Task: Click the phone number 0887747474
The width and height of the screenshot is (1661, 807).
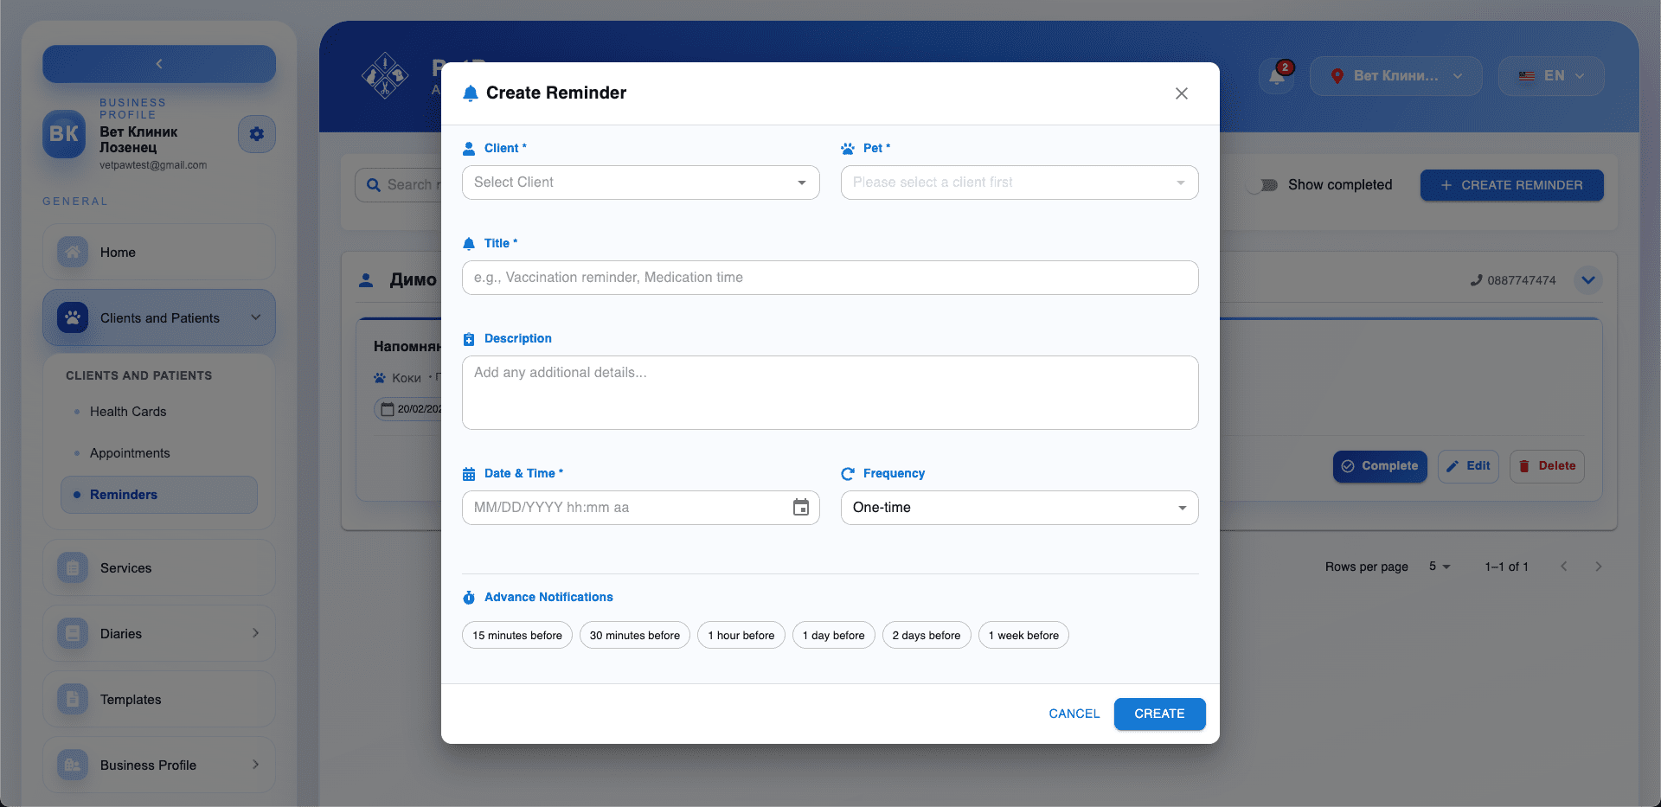Action: coord(1521,280)
